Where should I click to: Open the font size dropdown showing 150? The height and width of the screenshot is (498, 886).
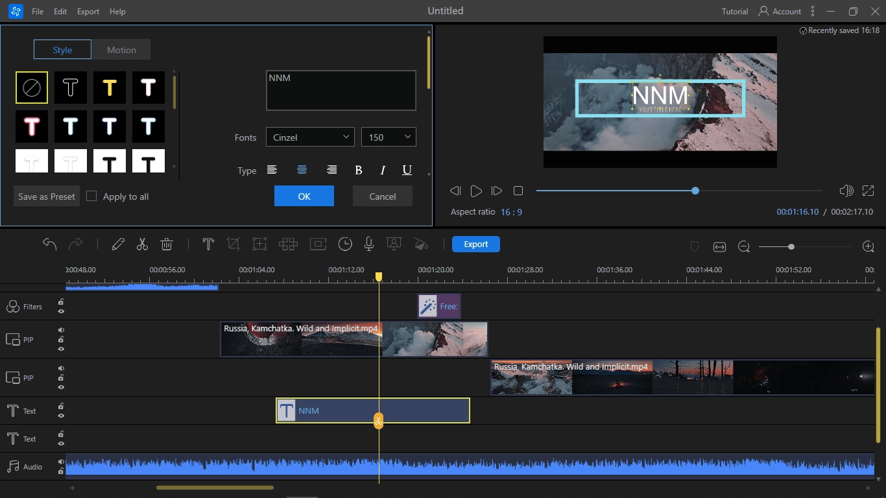[389, 137]
